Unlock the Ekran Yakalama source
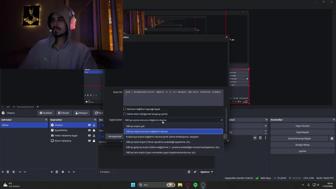336x189 pixels. click(x=94, y=141)
